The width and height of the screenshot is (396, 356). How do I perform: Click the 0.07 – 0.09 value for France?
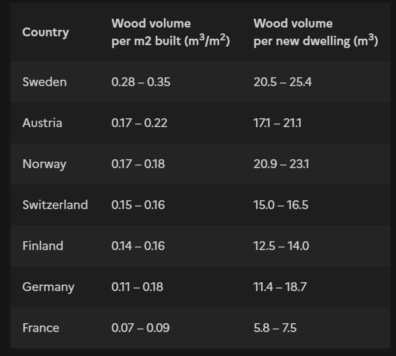tap(140, 328)
